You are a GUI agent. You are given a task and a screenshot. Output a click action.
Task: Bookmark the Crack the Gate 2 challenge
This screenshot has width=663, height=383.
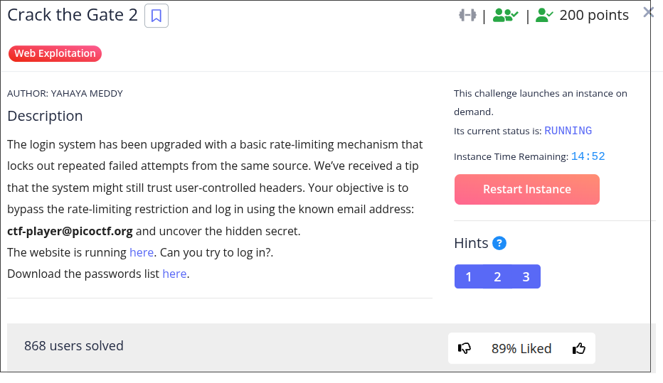click(x=157, y=16)
